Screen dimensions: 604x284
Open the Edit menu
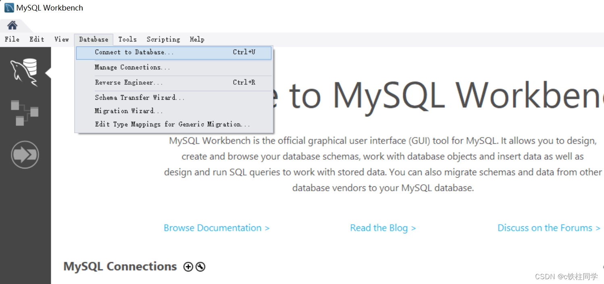click(x=37, y=39)
